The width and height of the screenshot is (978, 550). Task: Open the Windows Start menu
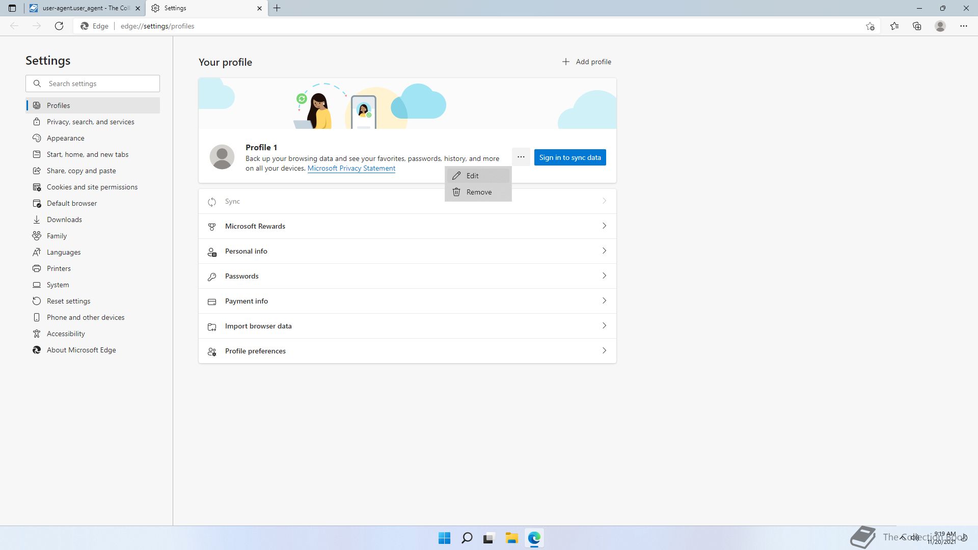[x=444, y=538]
